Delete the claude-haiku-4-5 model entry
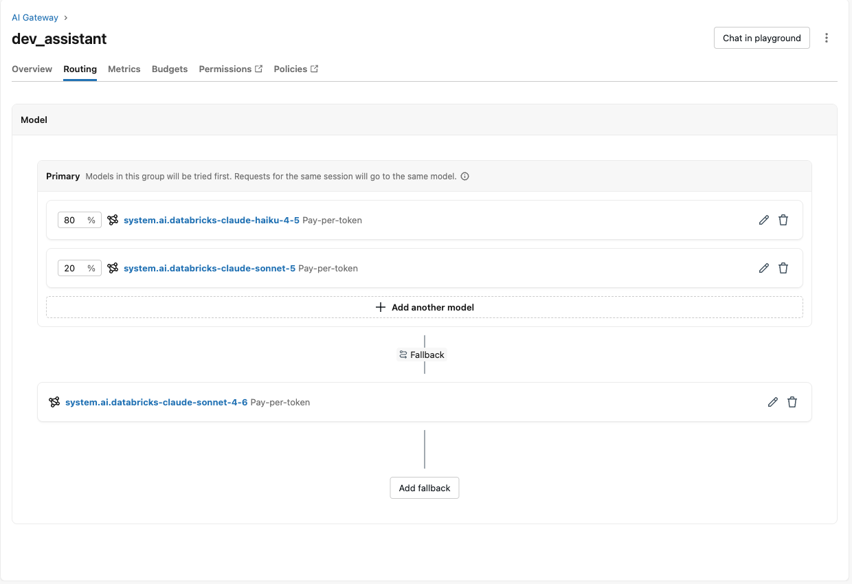This screenshot has height=584, width=852. coord(783,220)
